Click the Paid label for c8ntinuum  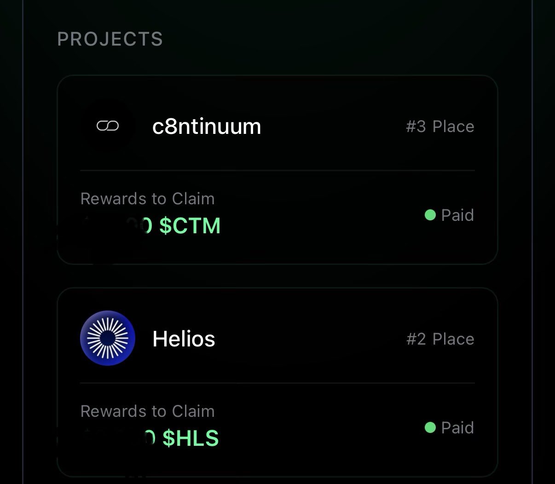point(457,215)
